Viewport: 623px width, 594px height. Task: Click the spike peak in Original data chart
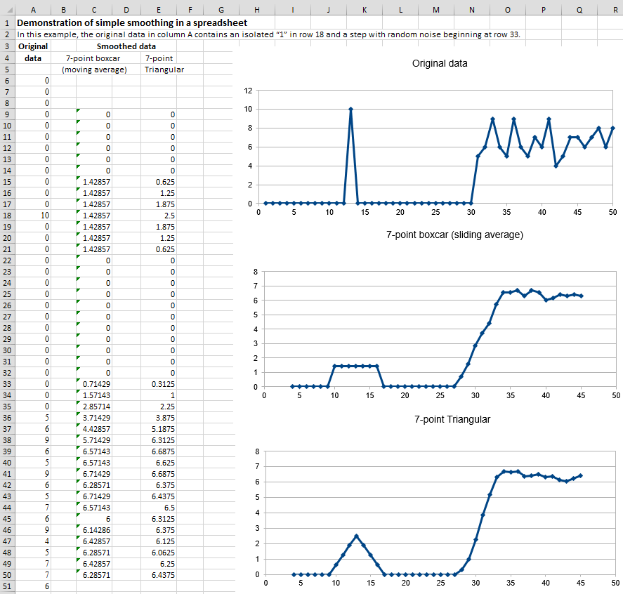[x=350, y=109]
